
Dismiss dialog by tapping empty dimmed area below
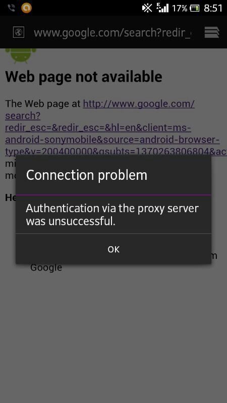[113, 334]
